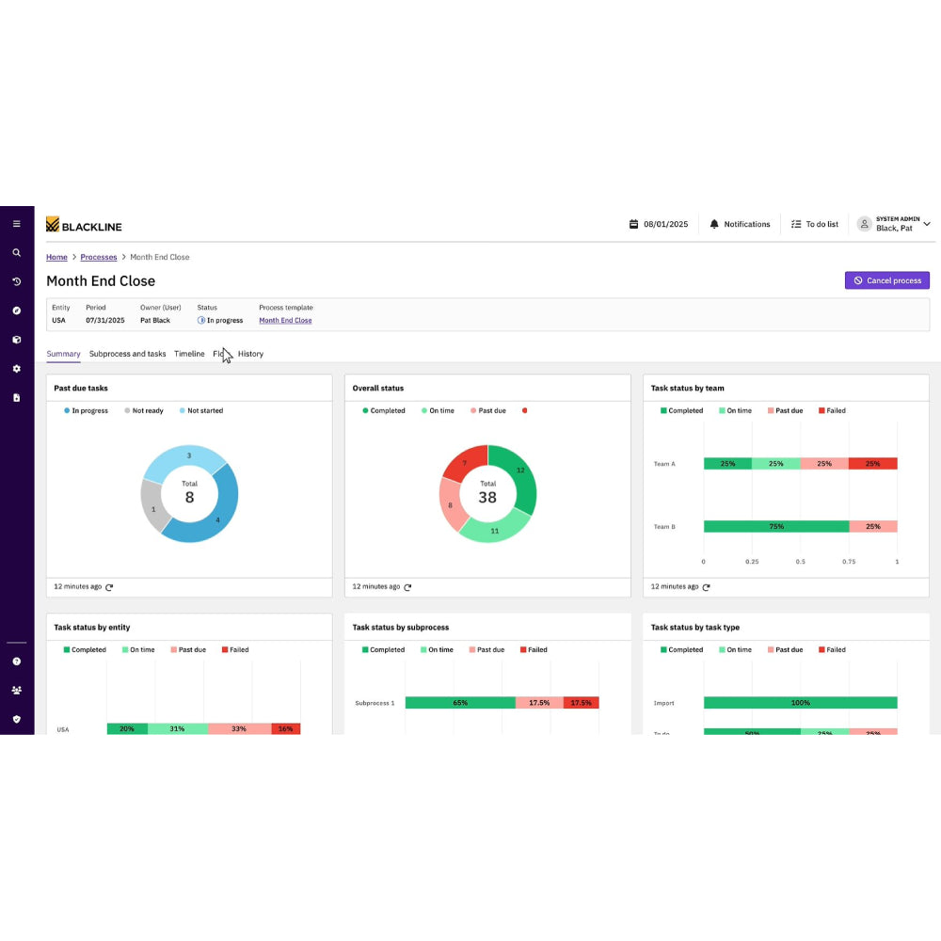Click the history icon in the sidebar

pyautogui.click(x=16, y=281)
